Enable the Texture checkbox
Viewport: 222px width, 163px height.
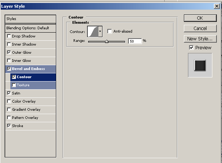(14, 85)
